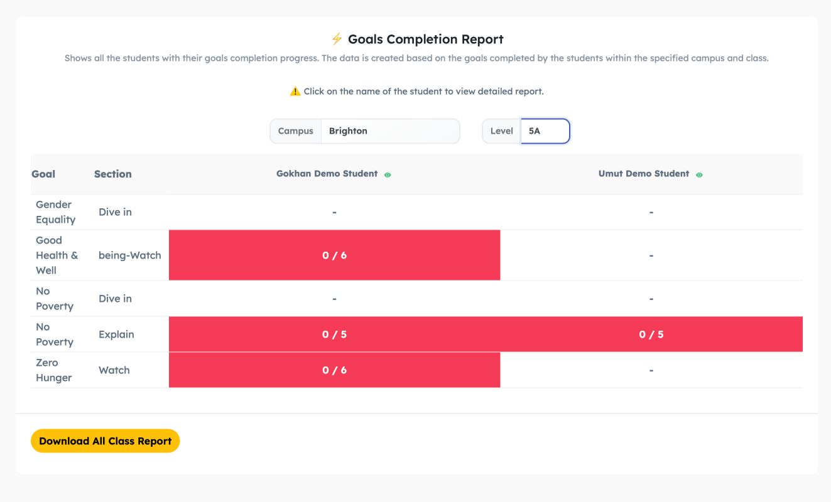The image size is (831, 502).
Task: Open Gokhan Demo Student's detailed report
Action: [327, 174]
